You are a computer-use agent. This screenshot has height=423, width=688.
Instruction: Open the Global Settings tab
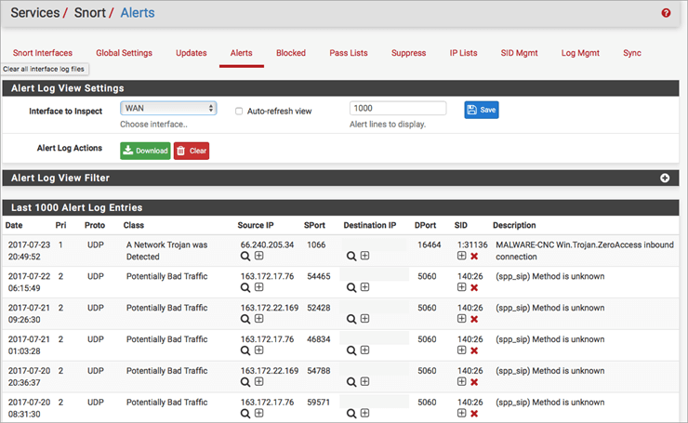(125, 53)
